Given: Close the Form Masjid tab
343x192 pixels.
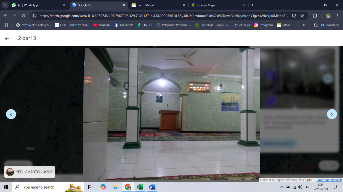Looking at the screenshot, I should click(x=184, y=5).
